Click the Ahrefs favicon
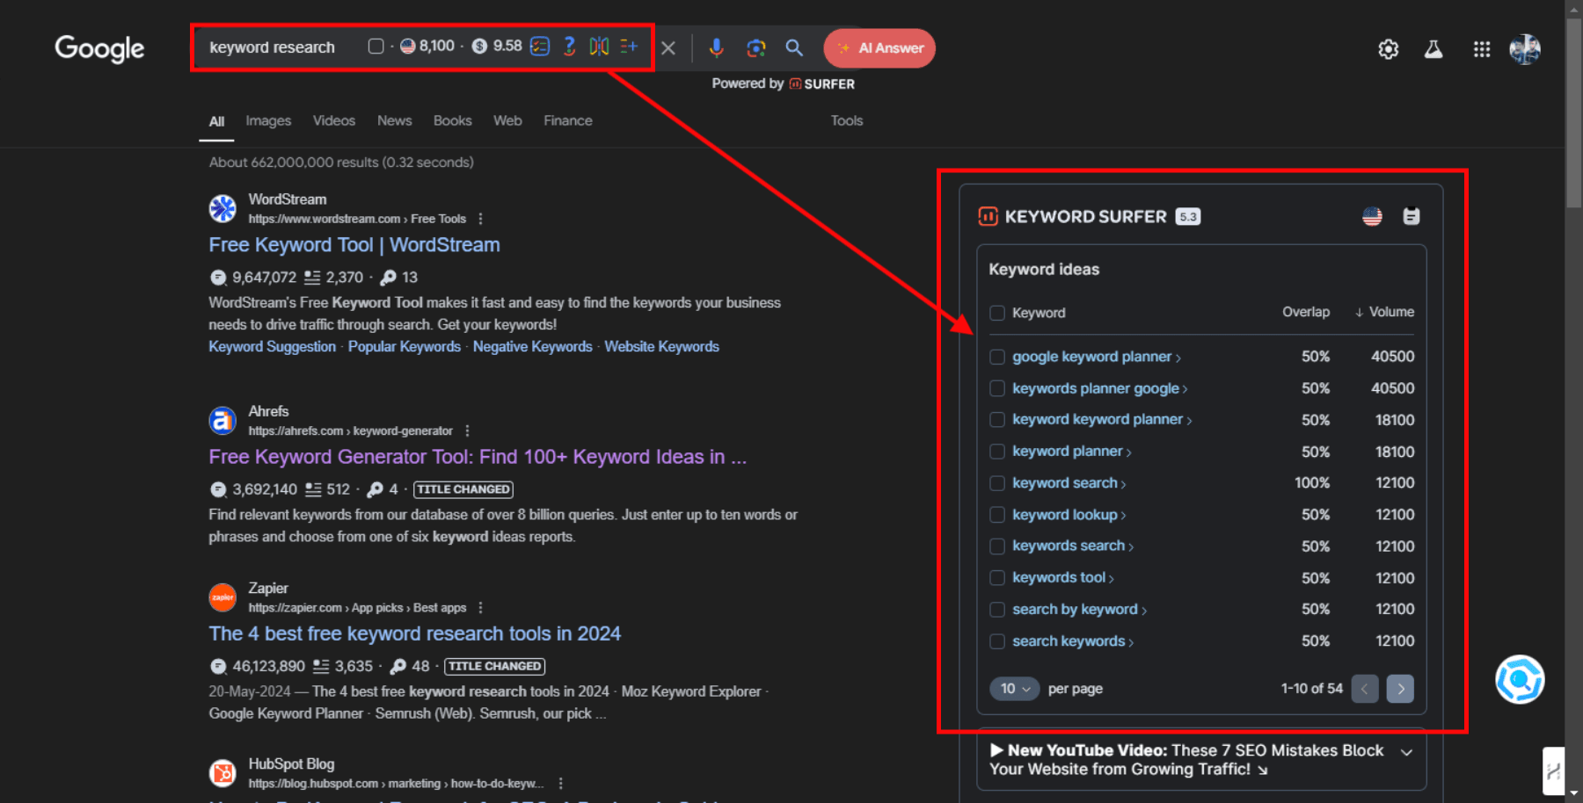1583x803 pixels. pyautogui.click(x=222, y=420)
